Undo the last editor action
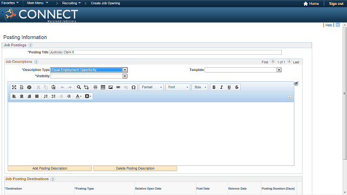Viewport: 347px width, 195px height. coord(62,87)
